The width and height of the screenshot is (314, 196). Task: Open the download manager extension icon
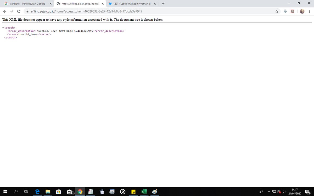285,11
